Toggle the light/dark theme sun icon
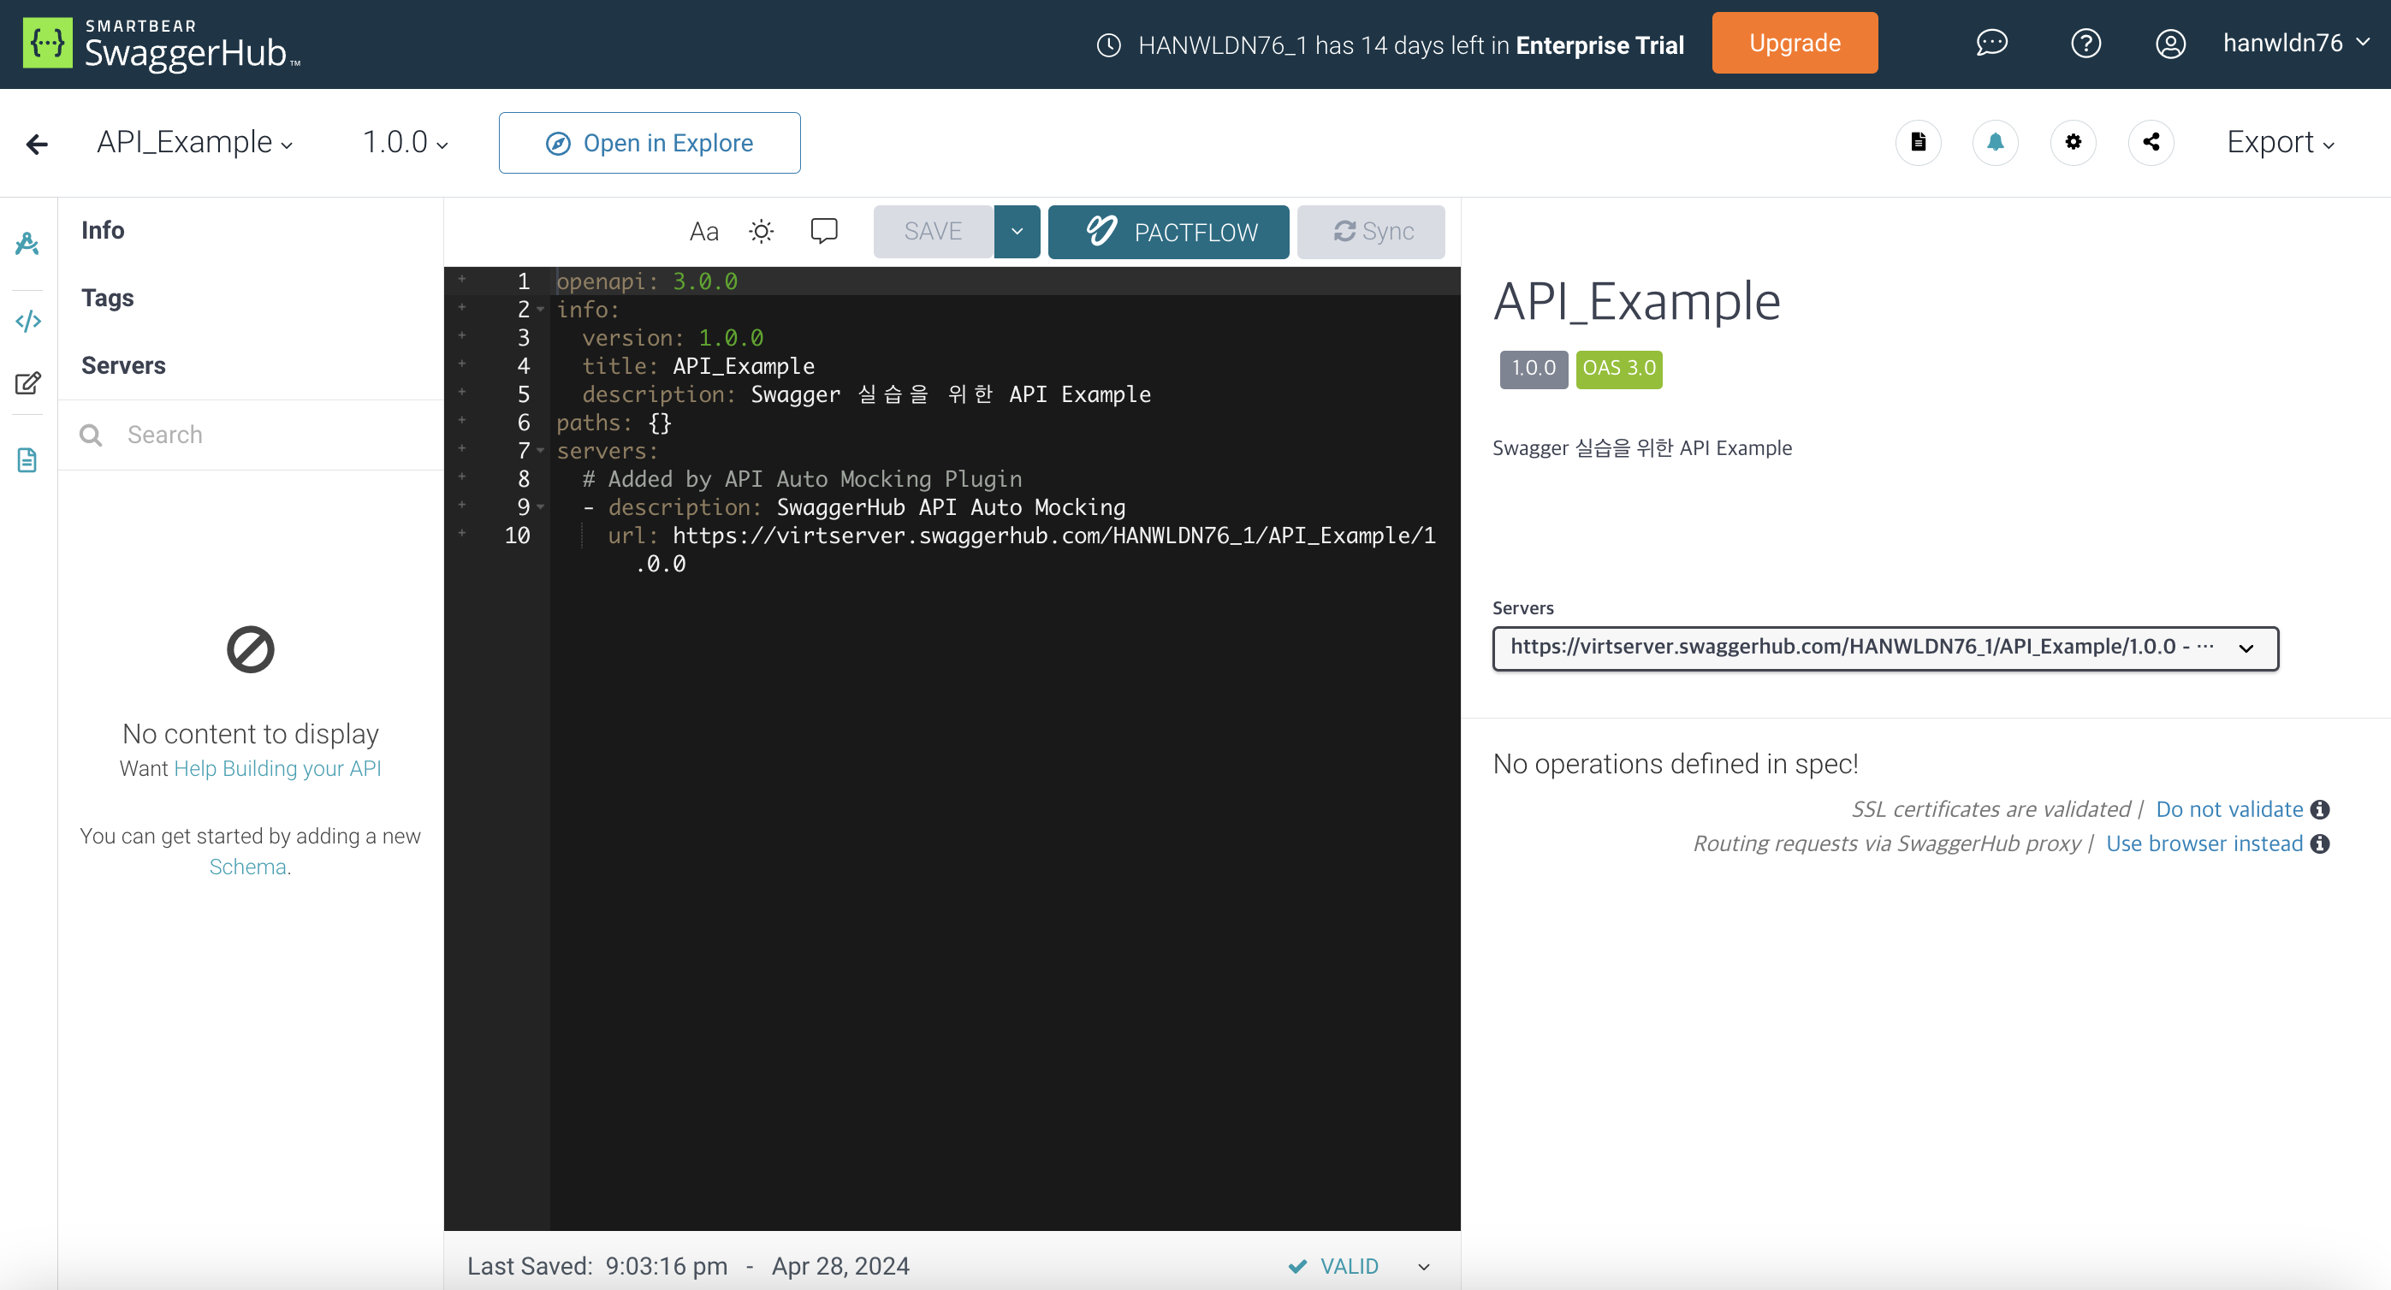Viewport: 2391px width, 1290px height. [x=761, y=231]
